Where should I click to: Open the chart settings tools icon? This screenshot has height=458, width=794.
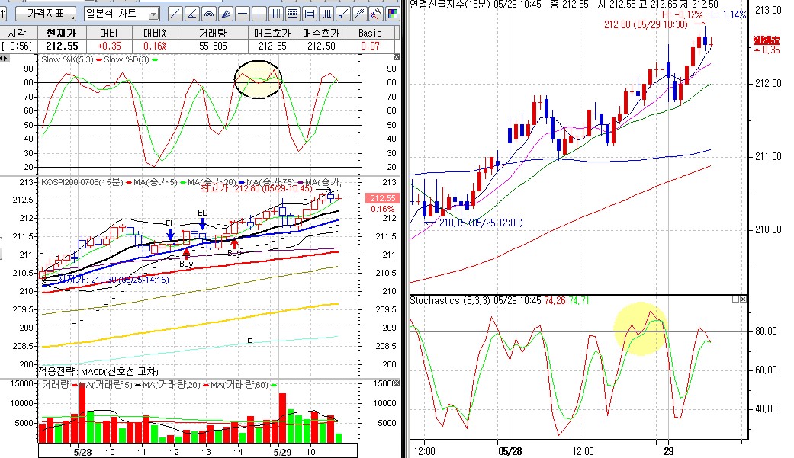click(x=375, y=14)
